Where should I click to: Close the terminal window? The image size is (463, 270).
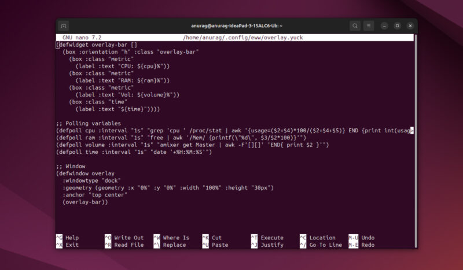pyautogui.click(x=410, y=25)
